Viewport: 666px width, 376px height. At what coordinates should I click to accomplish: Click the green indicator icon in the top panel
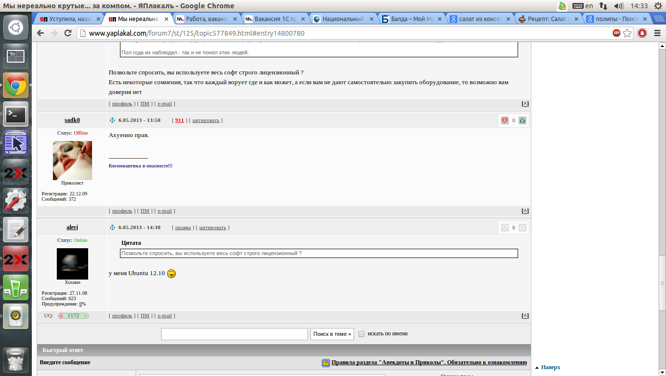(x=563, y=6)
